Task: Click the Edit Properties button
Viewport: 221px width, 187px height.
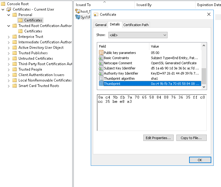Action: click(x=158, y=138)
